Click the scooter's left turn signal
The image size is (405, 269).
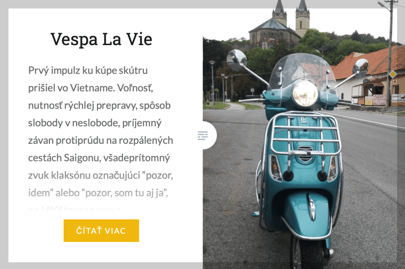click(x=275, y=168)
